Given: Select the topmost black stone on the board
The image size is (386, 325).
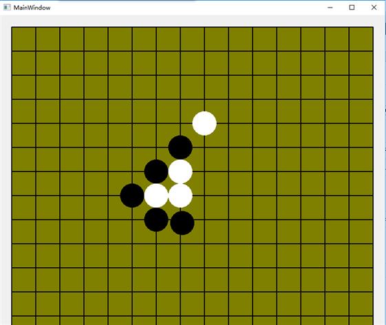Looking at the screenshot, I should (180, 147).
